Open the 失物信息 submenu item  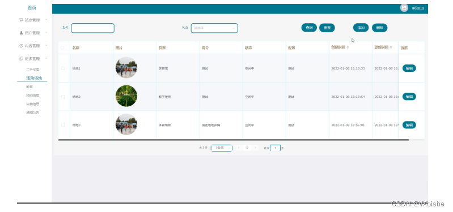pyautogui.click(x=33, y=104)
